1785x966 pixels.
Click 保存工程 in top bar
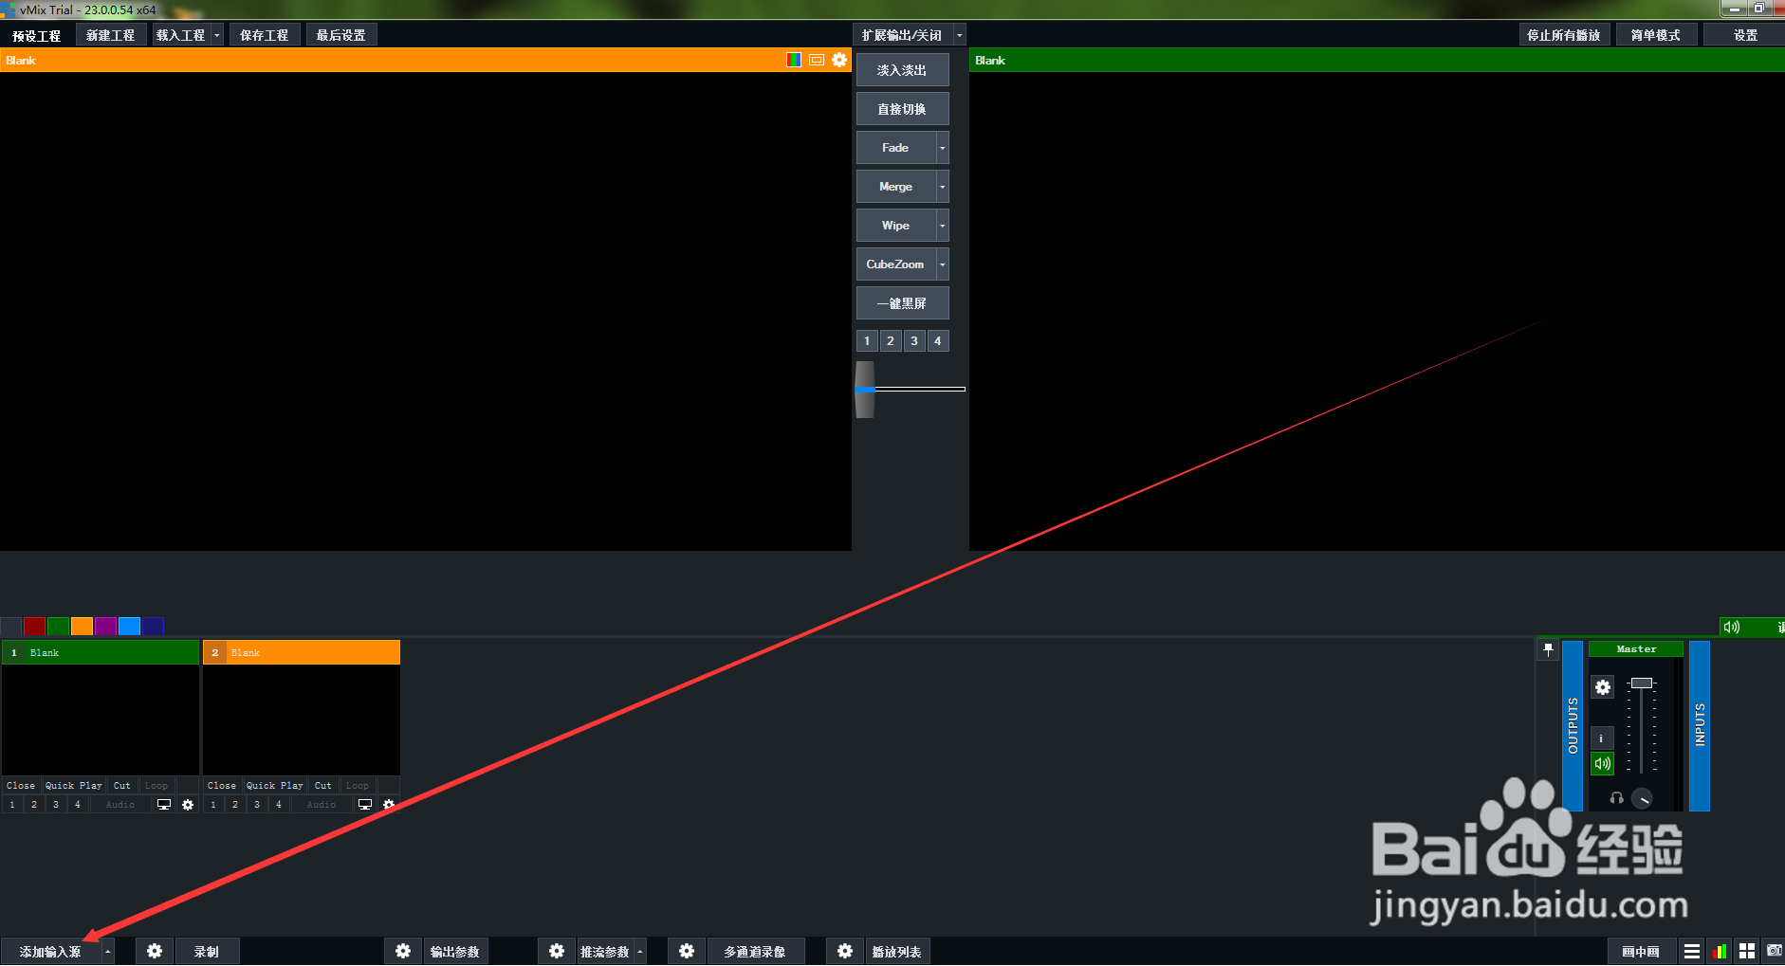pos(265,35)
